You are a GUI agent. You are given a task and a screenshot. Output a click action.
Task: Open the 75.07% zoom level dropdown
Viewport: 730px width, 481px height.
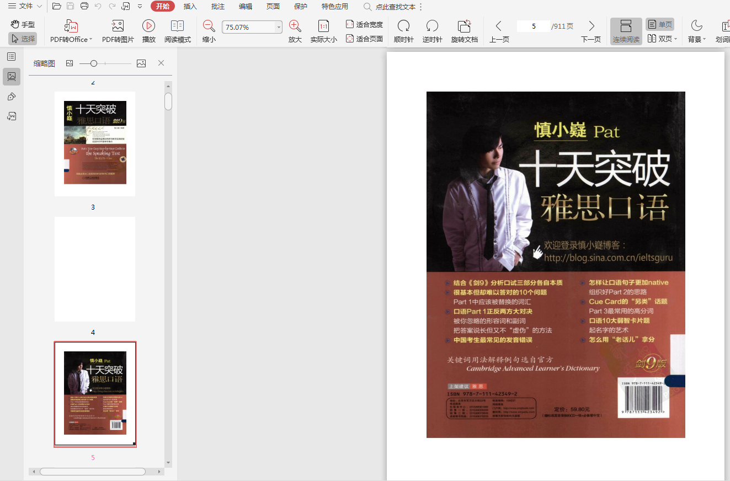(x=279, y=27)
